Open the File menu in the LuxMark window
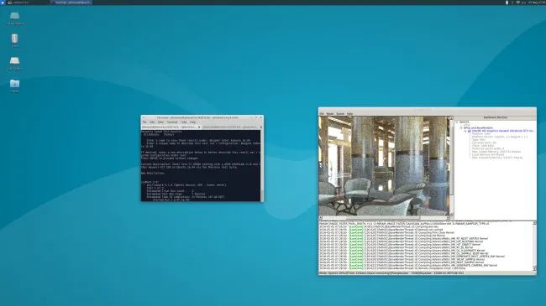 point(322,114)
